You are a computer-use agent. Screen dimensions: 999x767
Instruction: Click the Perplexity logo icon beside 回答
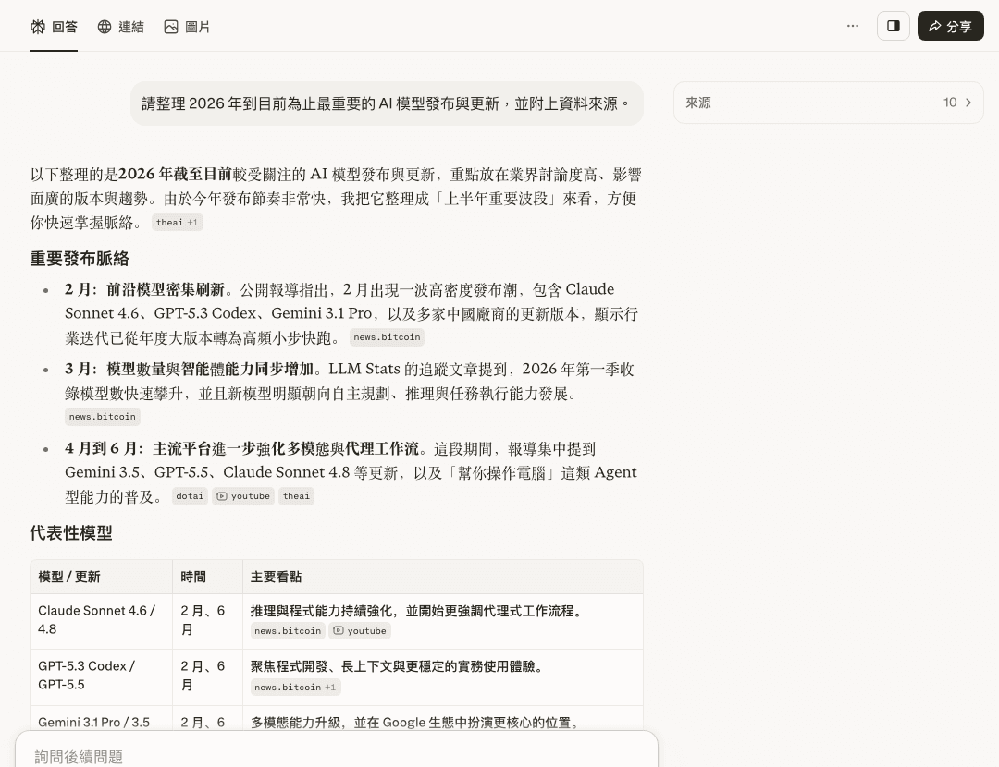pos(38,27)
